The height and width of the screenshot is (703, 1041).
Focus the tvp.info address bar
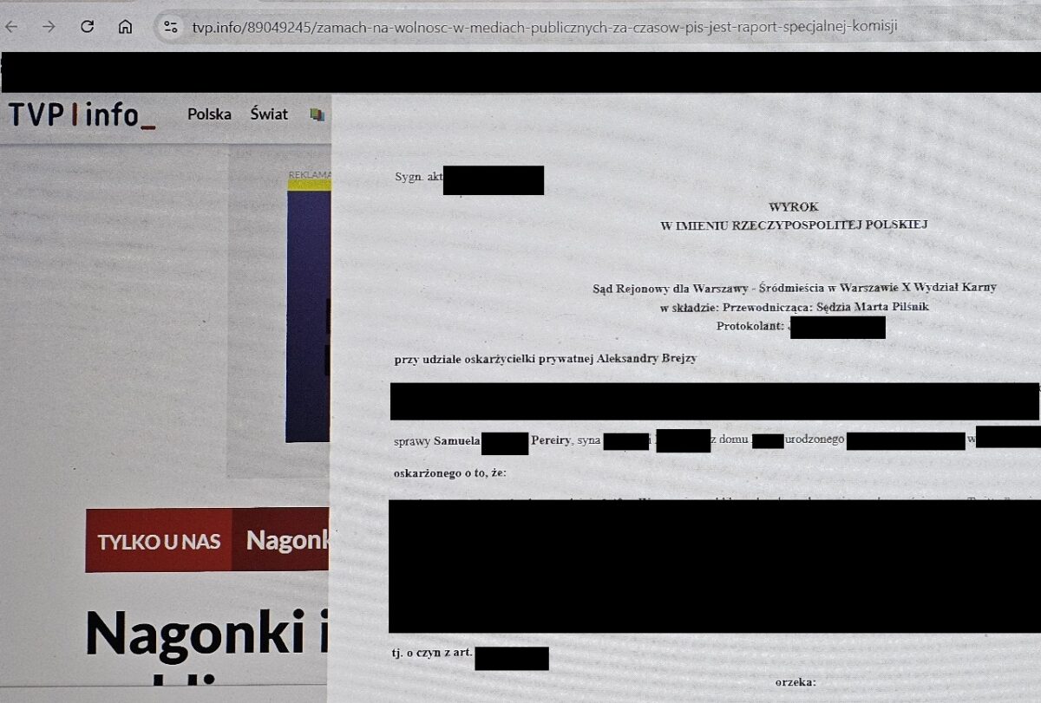click(x=544, y=26)
